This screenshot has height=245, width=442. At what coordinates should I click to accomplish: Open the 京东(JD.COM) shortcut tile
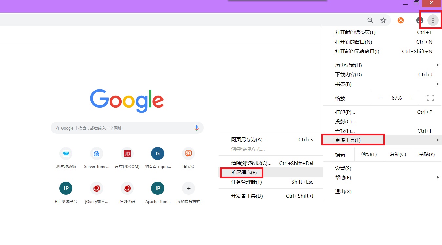point(127,158)
